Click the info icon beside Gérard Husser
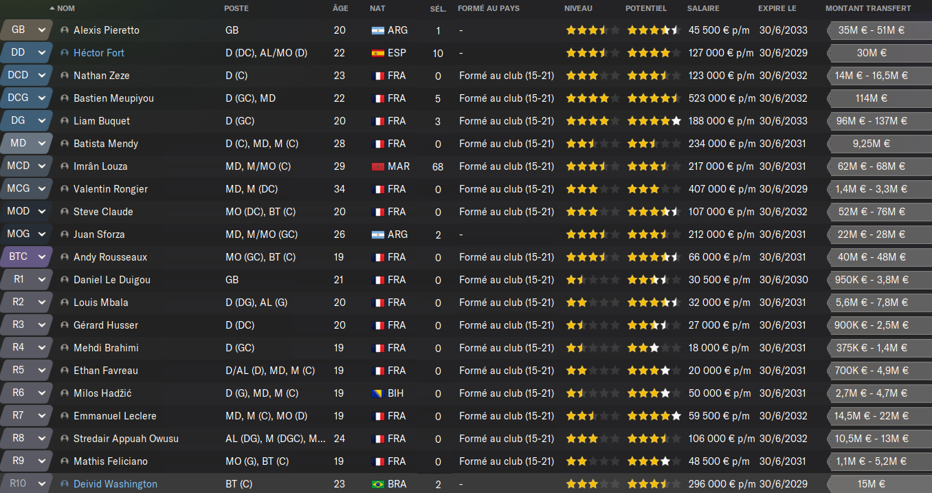 (x=65, y=325)
